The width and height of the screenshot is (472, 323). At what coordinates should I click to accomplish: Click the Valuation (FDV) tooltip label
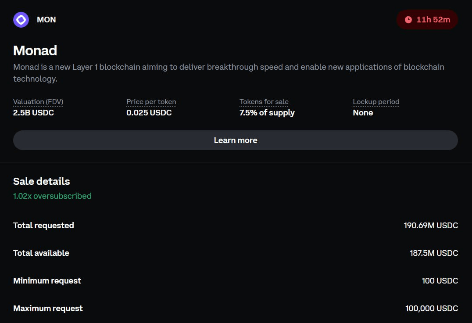tap(38, 102)
